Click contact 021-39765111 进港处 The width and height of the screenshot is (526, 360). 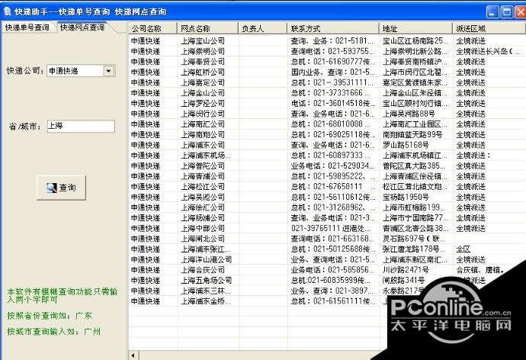click(331, 228)
